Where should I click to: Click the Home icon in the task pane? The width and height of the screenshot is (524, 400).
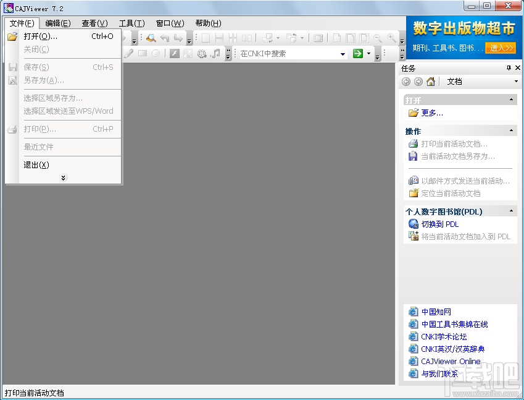pos(430,80)
